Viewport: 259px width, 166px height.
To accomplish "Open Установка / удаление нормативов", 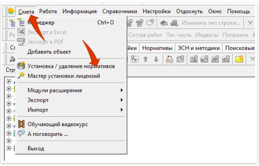I will 71,66.
